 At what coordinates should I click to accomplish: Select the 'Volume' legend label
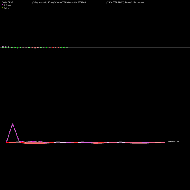click(x=7, y=5)
